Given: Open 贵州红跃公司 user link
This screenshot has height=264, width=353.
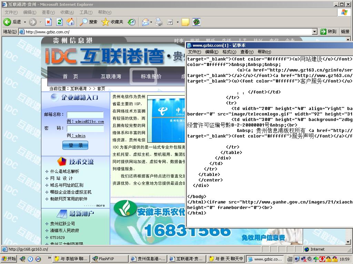Looking at the screenshot, I should 62,223.
